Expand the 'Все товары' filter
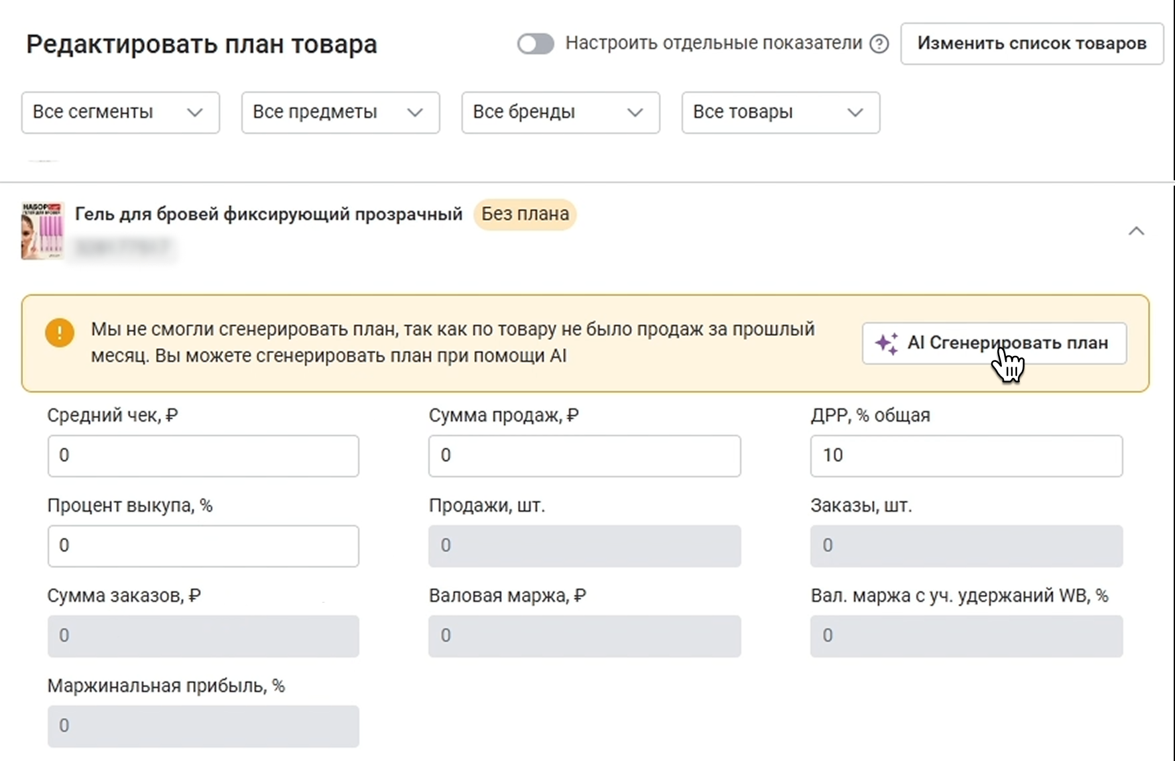Viewport: 1175px width, 761px height. pos(780,113)
